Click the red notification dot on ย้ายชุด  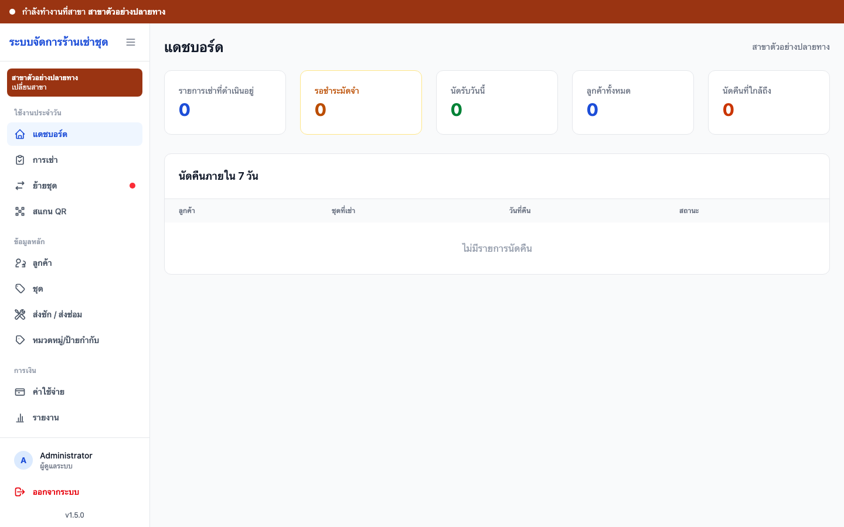[x=132, y=186]
